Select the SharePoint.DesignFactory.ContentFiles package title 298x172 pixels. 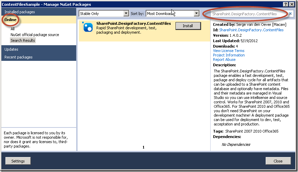pos(134,23)
